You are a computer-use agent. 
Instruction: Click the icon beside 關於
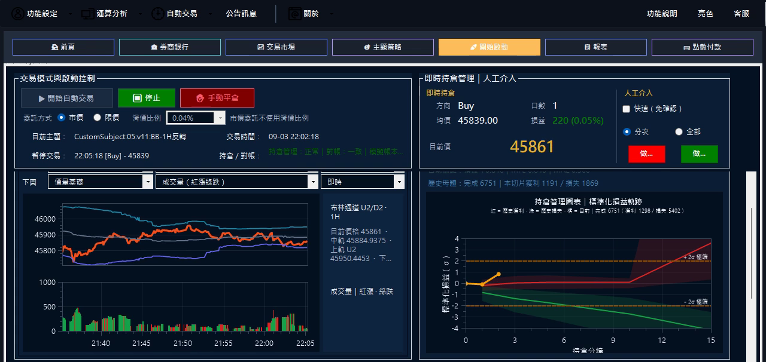click(x=295, y=13)
